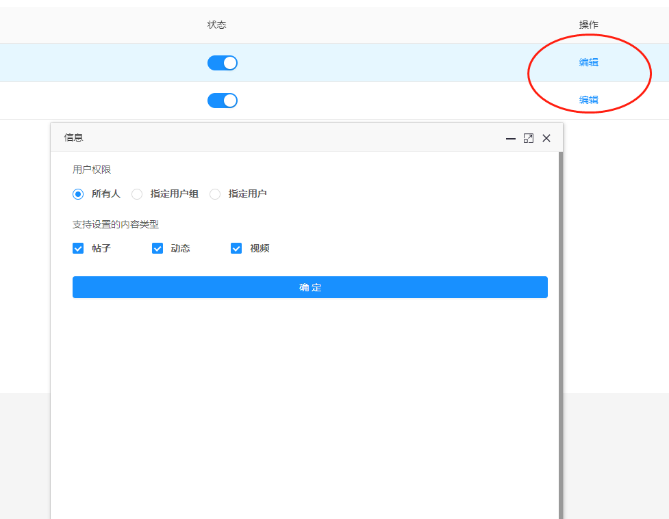Viewport: 669px width, 519px height.
Task: Select the 指定用户组 radio option
Action: click(x=137, y=194)
